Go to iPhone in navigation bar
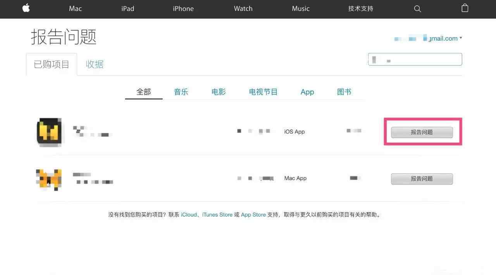The image size is (496, 275). (x=183, y=9)
